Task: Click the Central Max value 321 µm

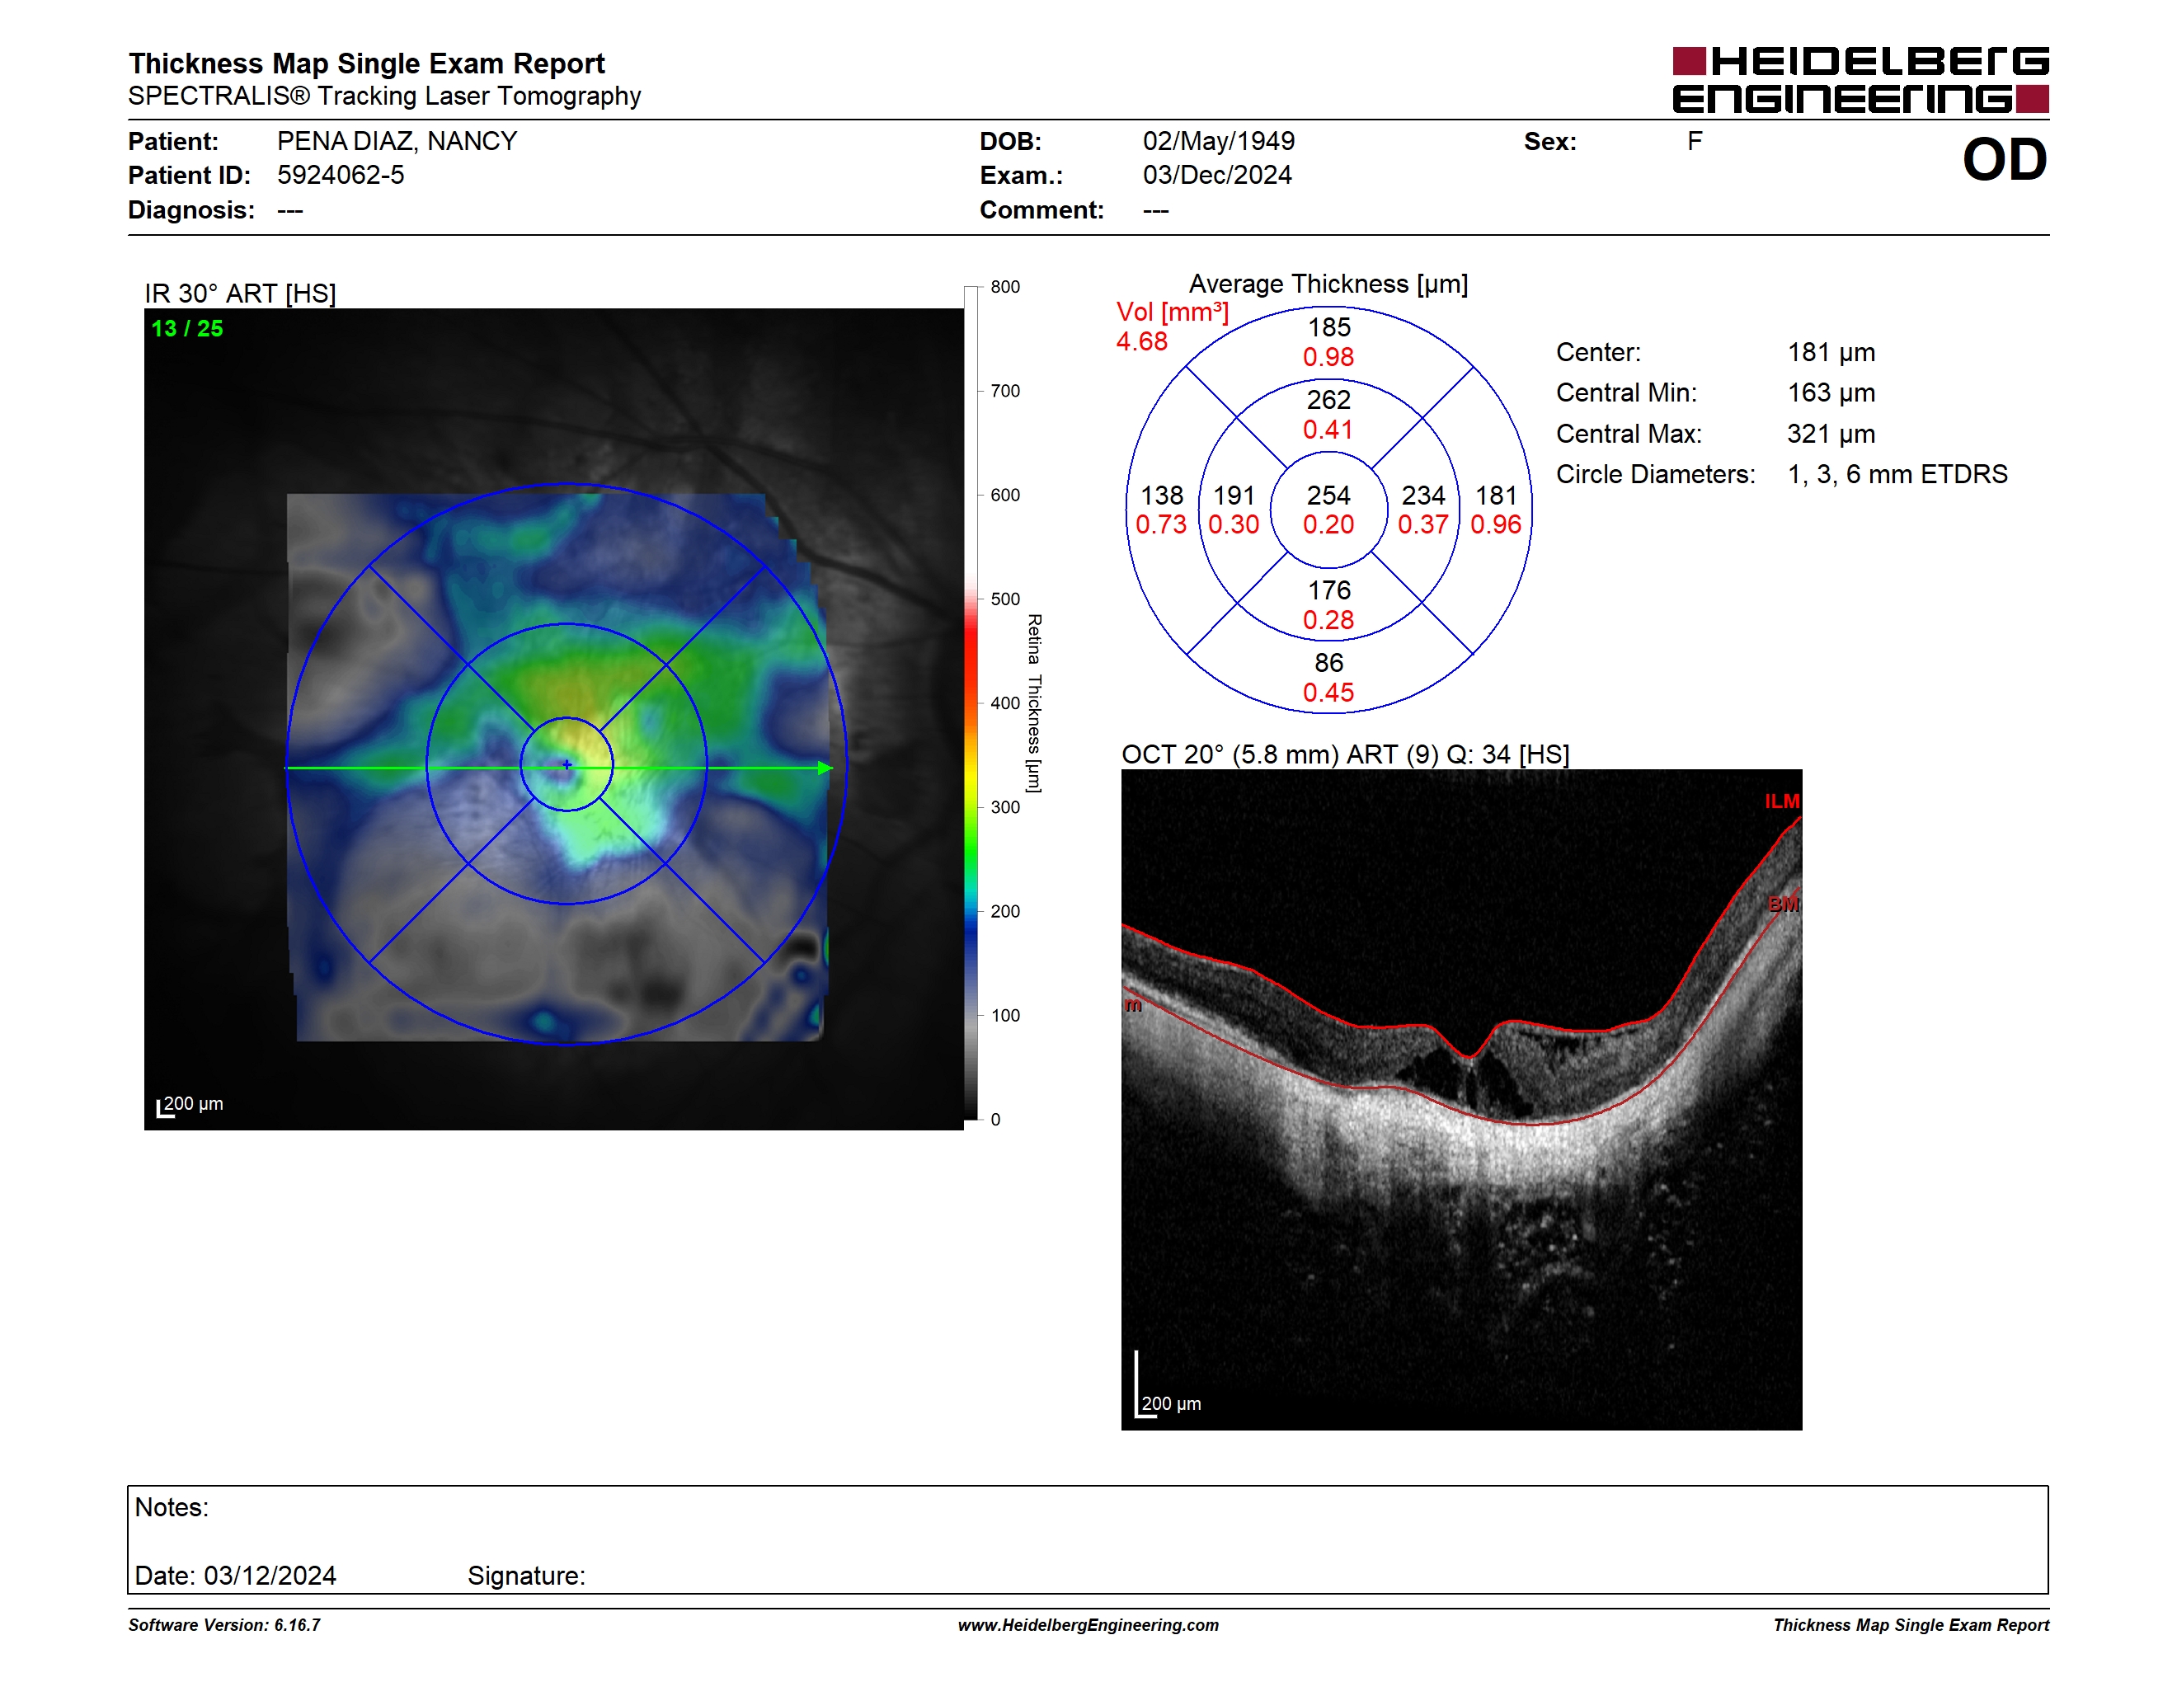Action: click(x=1831, y=434)
